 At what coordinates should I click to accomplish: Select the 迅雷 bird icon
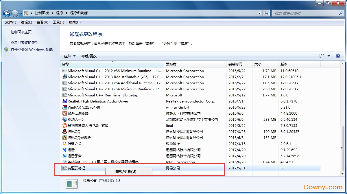click(x=65, y=150)
